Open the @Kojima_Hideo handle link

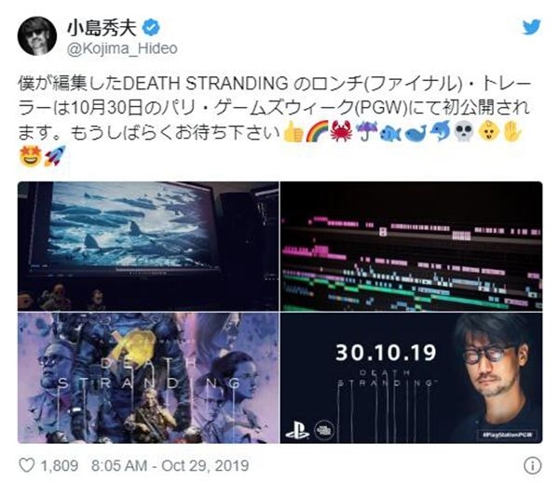tap(122, 48)
